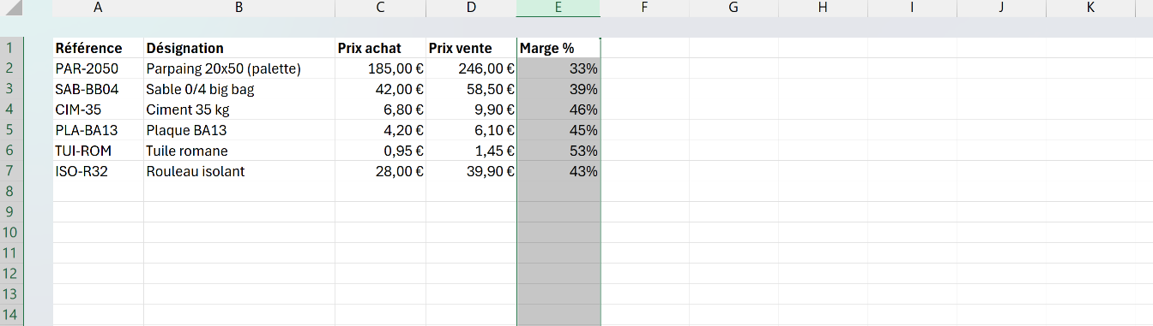Select column G header
1153x326 pixels.
click(733, 8)
